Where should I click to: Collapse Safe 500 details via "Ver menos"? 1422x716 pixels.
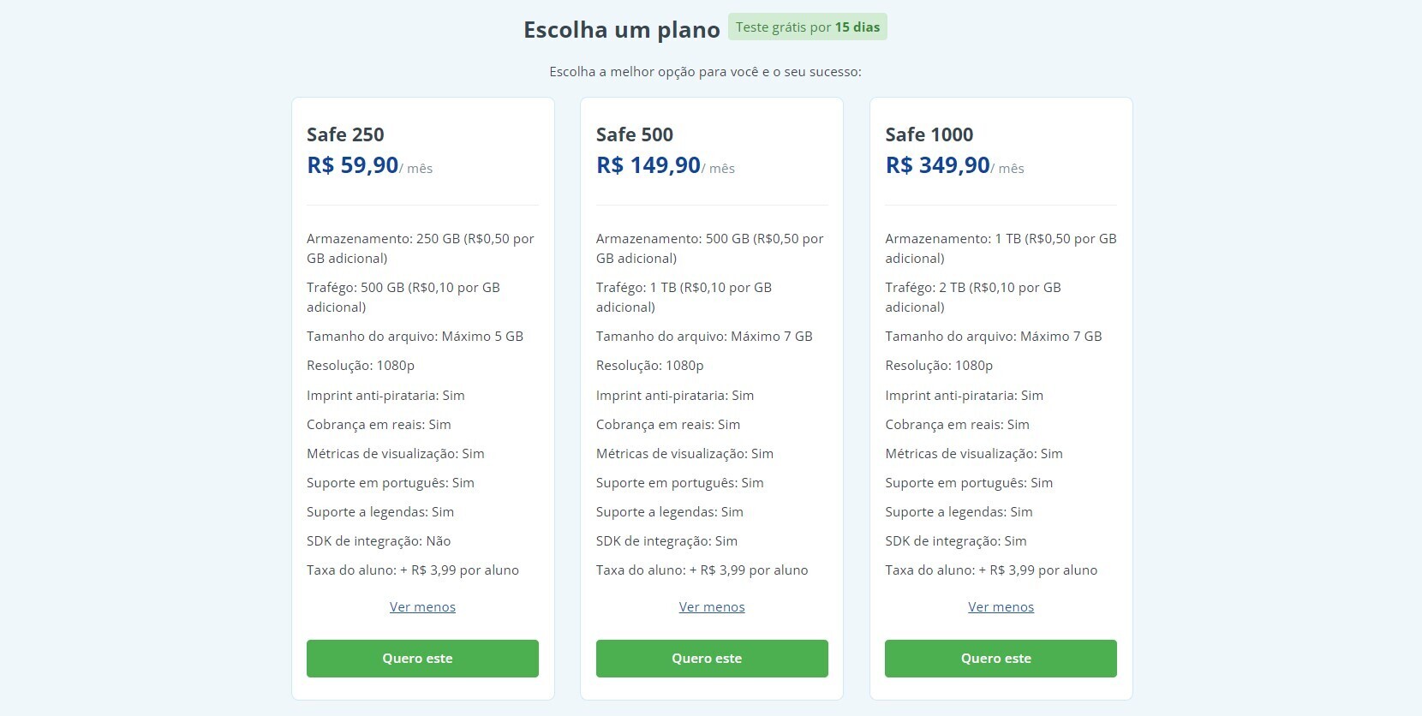(712, 607)
